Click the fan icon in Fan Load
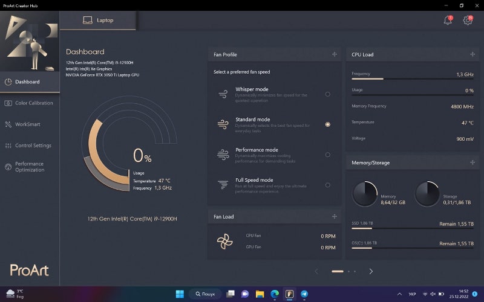This screenshot has height=302, width=484. pos(224,241)
